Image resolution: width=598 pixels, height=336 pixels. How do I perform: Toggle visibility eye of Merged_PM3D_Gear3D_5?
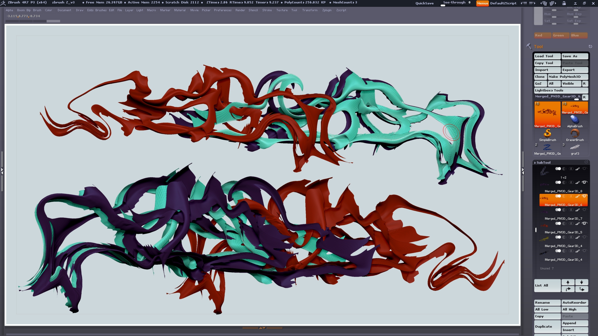point(584,223)
